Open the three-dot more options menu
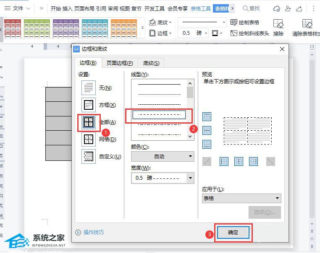 tap(313, 8)
